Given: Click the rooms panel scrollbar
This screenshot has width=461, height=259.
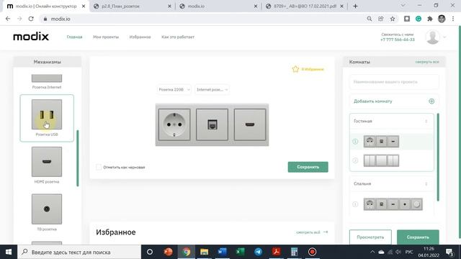Looking at the screenshot, I should [x=438, y=157].
